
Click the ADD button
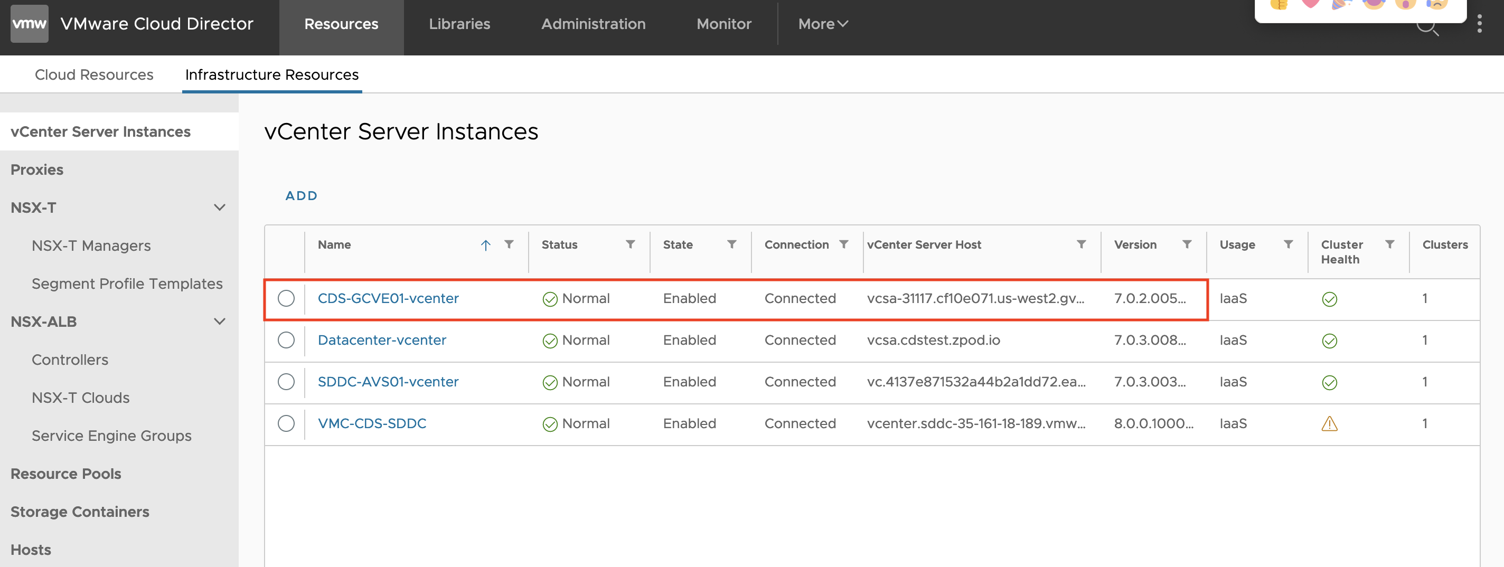[300, 196]
